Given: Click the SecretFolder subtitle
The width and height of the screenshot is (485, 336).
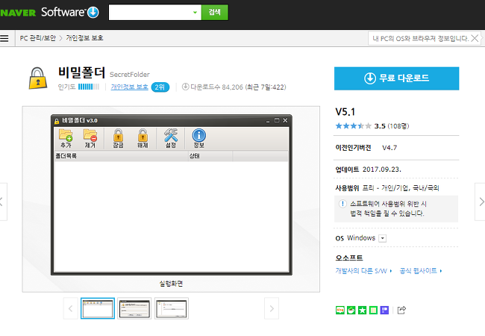Looking at the screenshot, I should pos(130,75).
